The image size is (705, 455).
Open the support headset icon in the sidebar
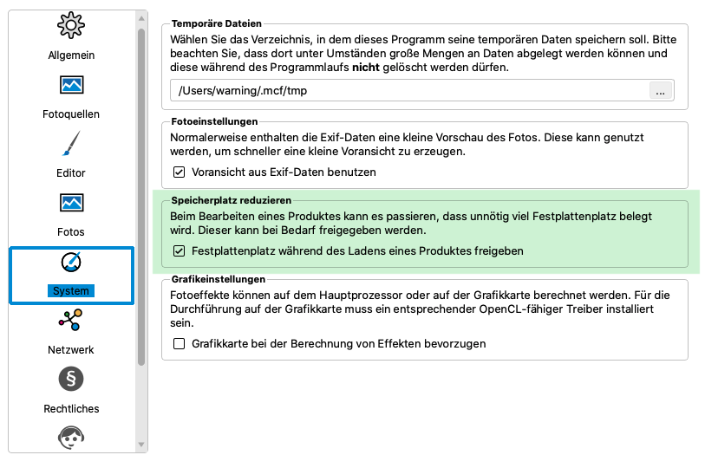[71, 438]
